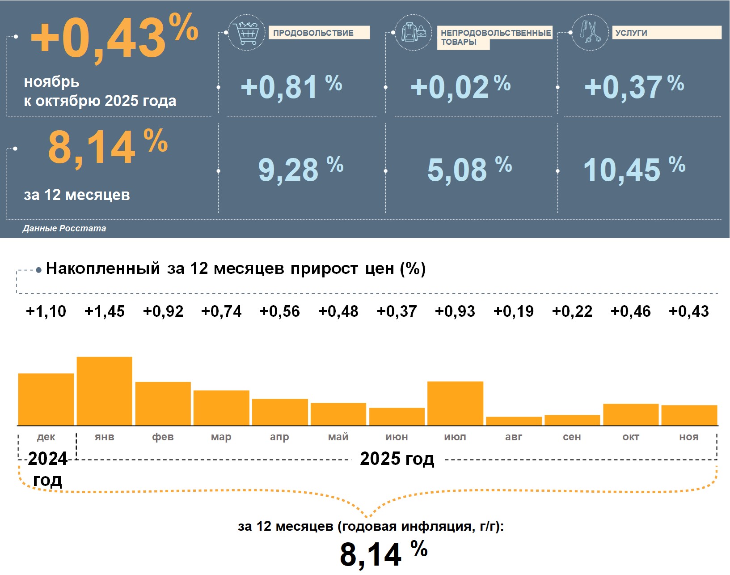Click the shopping cart food icon
This screenshot has height=575, width=730.
tap(246, 33)
